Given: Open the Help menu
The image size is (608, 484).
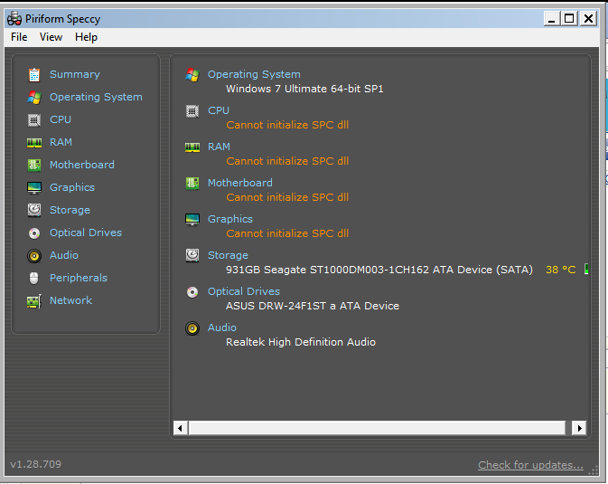Looking at the screenshot, I should pyautogui.click(x=86, y=37).
